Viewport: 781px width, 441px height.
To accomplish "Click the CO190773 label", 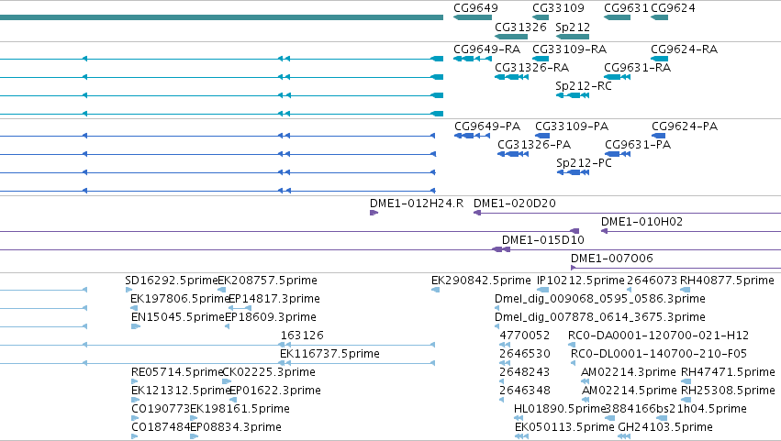I will pos(161,410).
